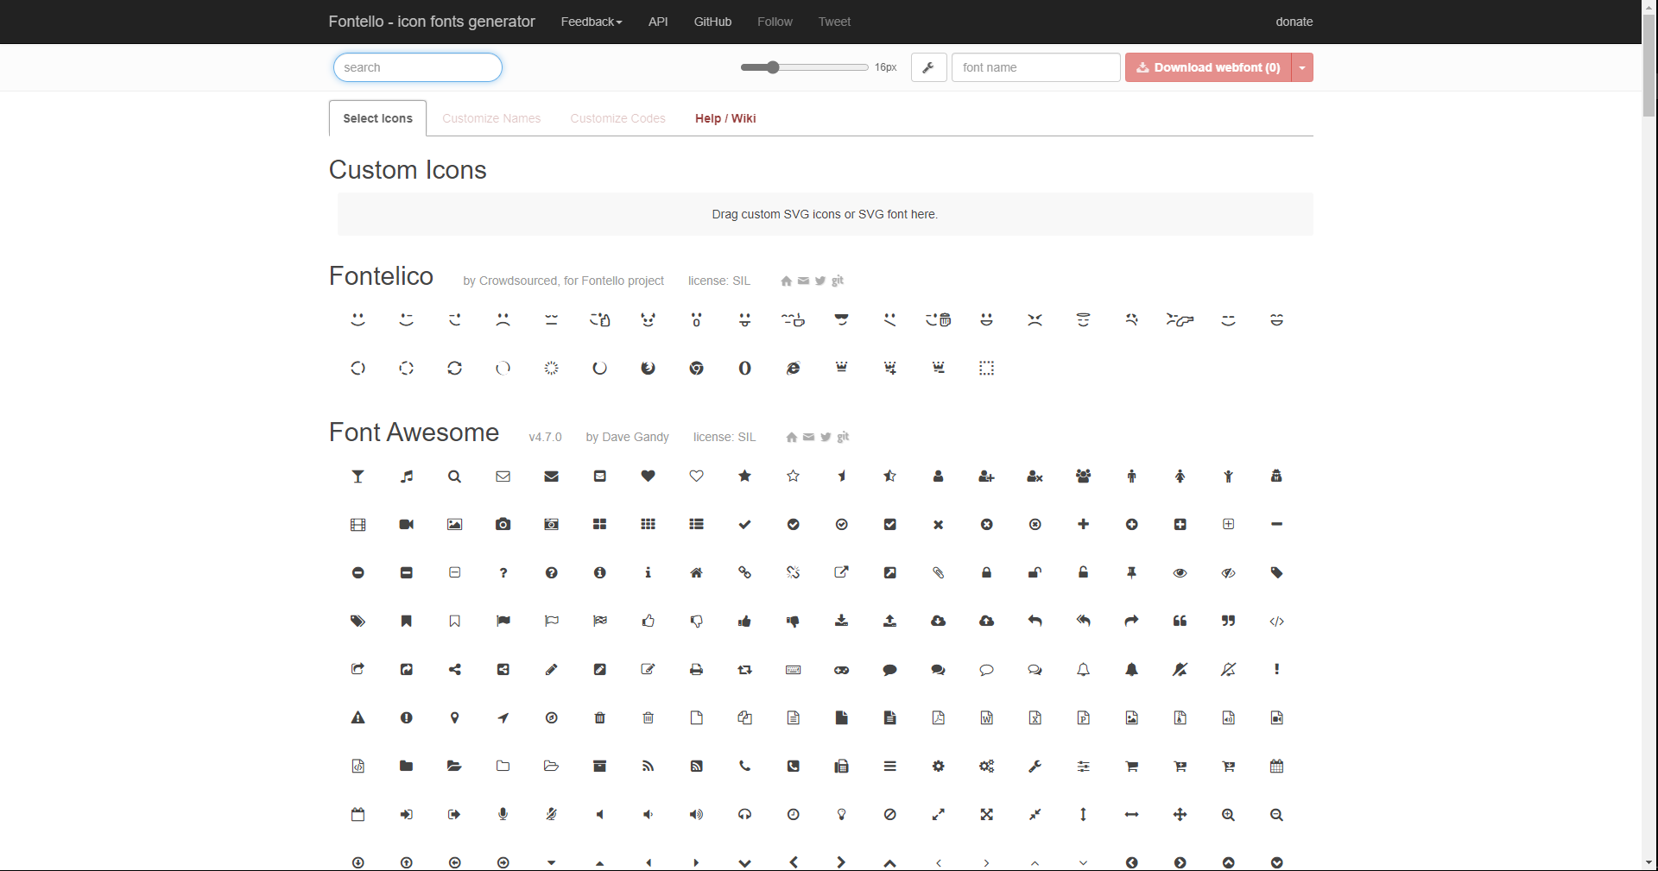Select the solid heart icon
Image resolution: width=1658 pixels, height=871 pixels.
pos(648,477)
